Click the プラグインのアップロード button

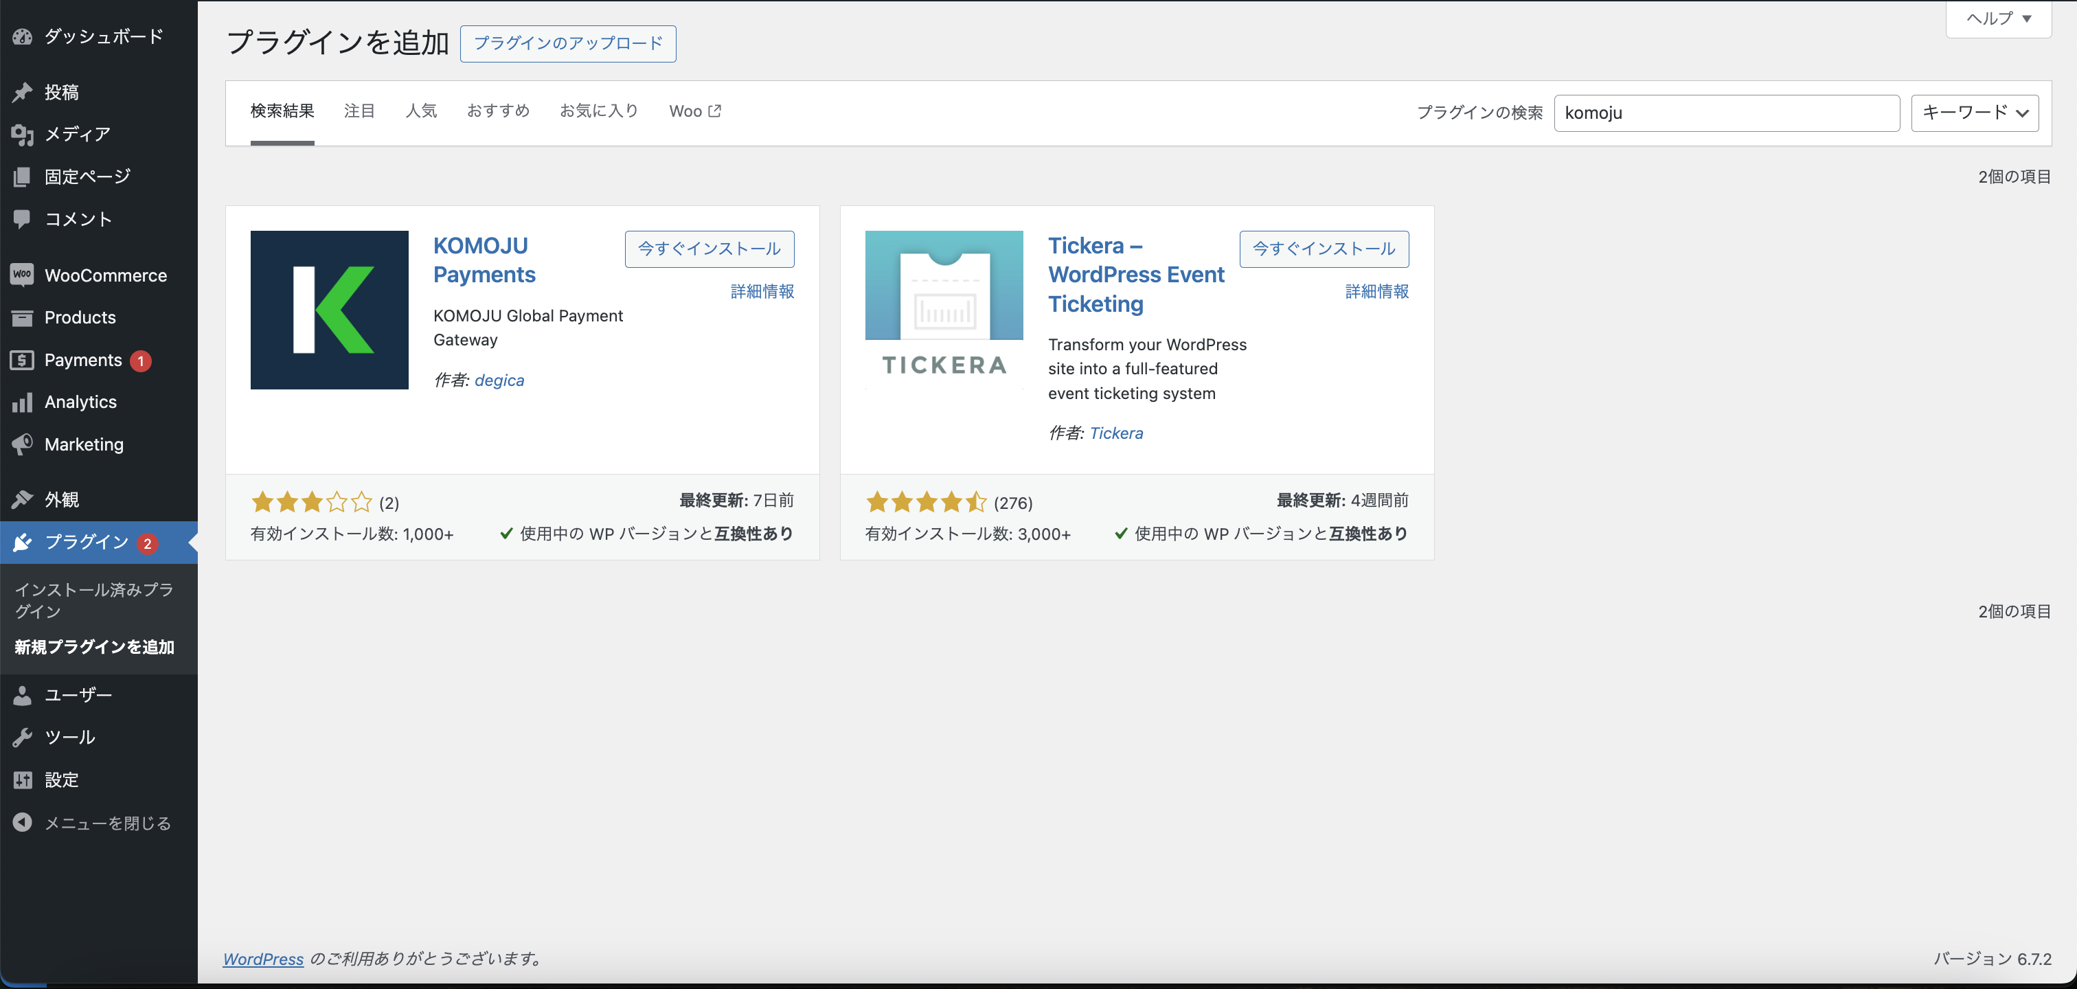[x=569, y=43]
